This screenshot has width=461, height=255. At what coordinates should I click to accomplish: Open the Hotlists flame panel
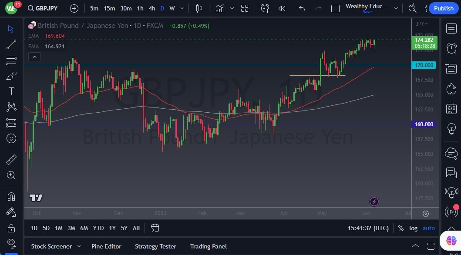[x=451, y=89]
